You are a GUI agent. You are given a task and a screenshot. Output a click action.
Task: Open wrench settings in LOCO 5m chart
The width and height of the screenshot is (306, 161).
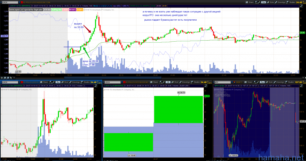click(x=54, y=82)
